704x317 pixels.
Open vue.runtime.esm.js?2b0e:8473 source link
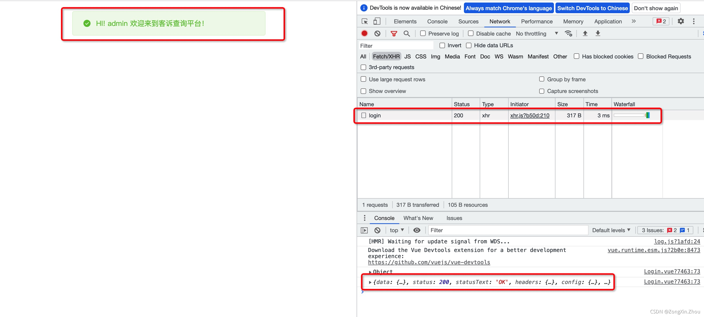(654, 250)
